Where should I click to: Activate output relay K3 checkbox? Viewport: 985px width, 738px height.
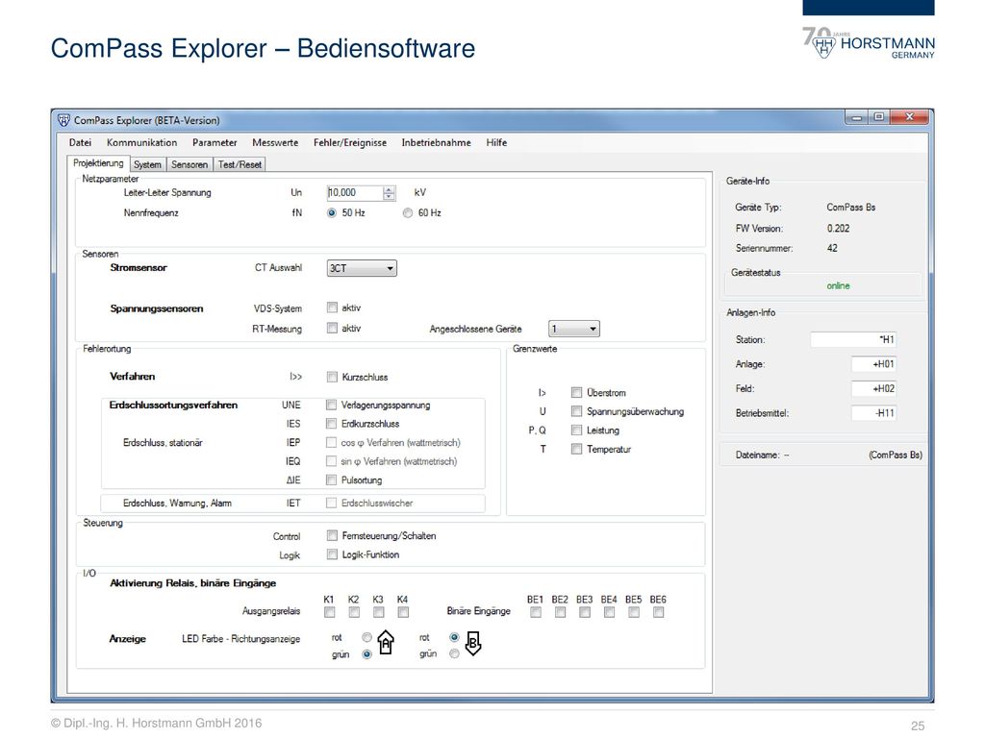378,612
